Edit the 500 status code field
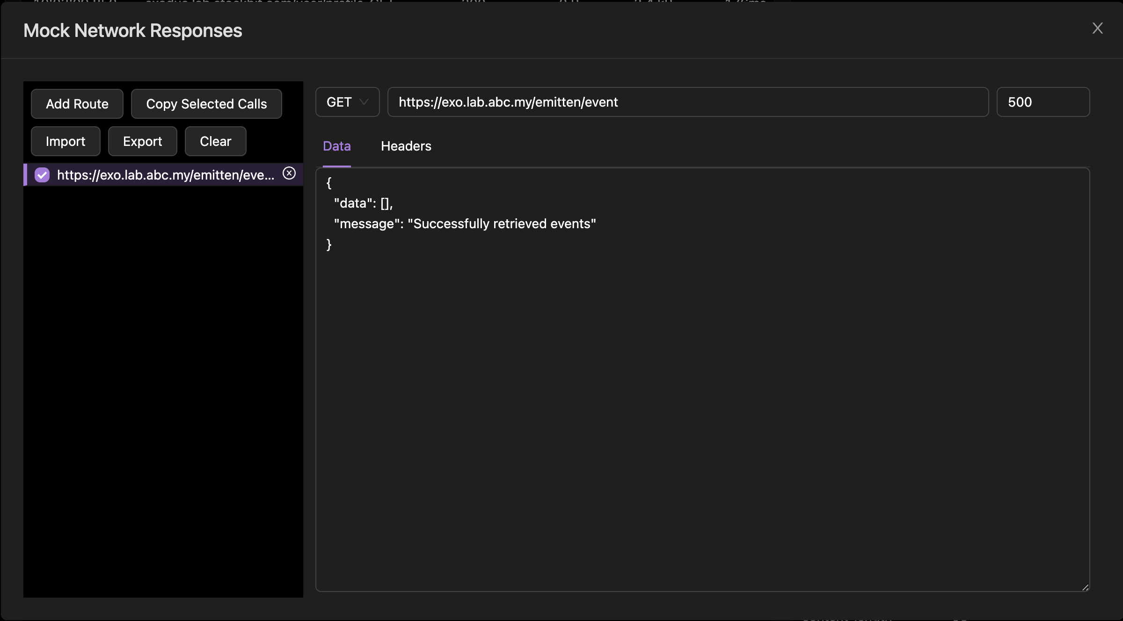 1043,102
